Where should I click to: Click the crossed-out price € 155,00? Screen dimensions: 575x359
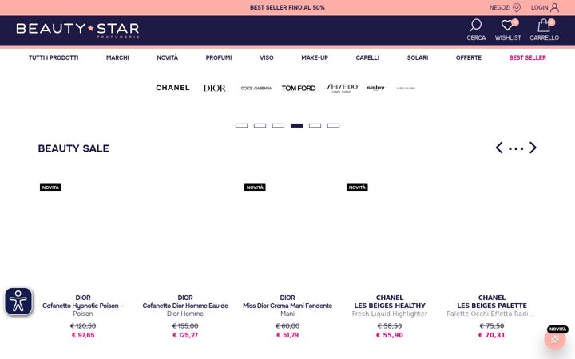[x=185, y=326]
